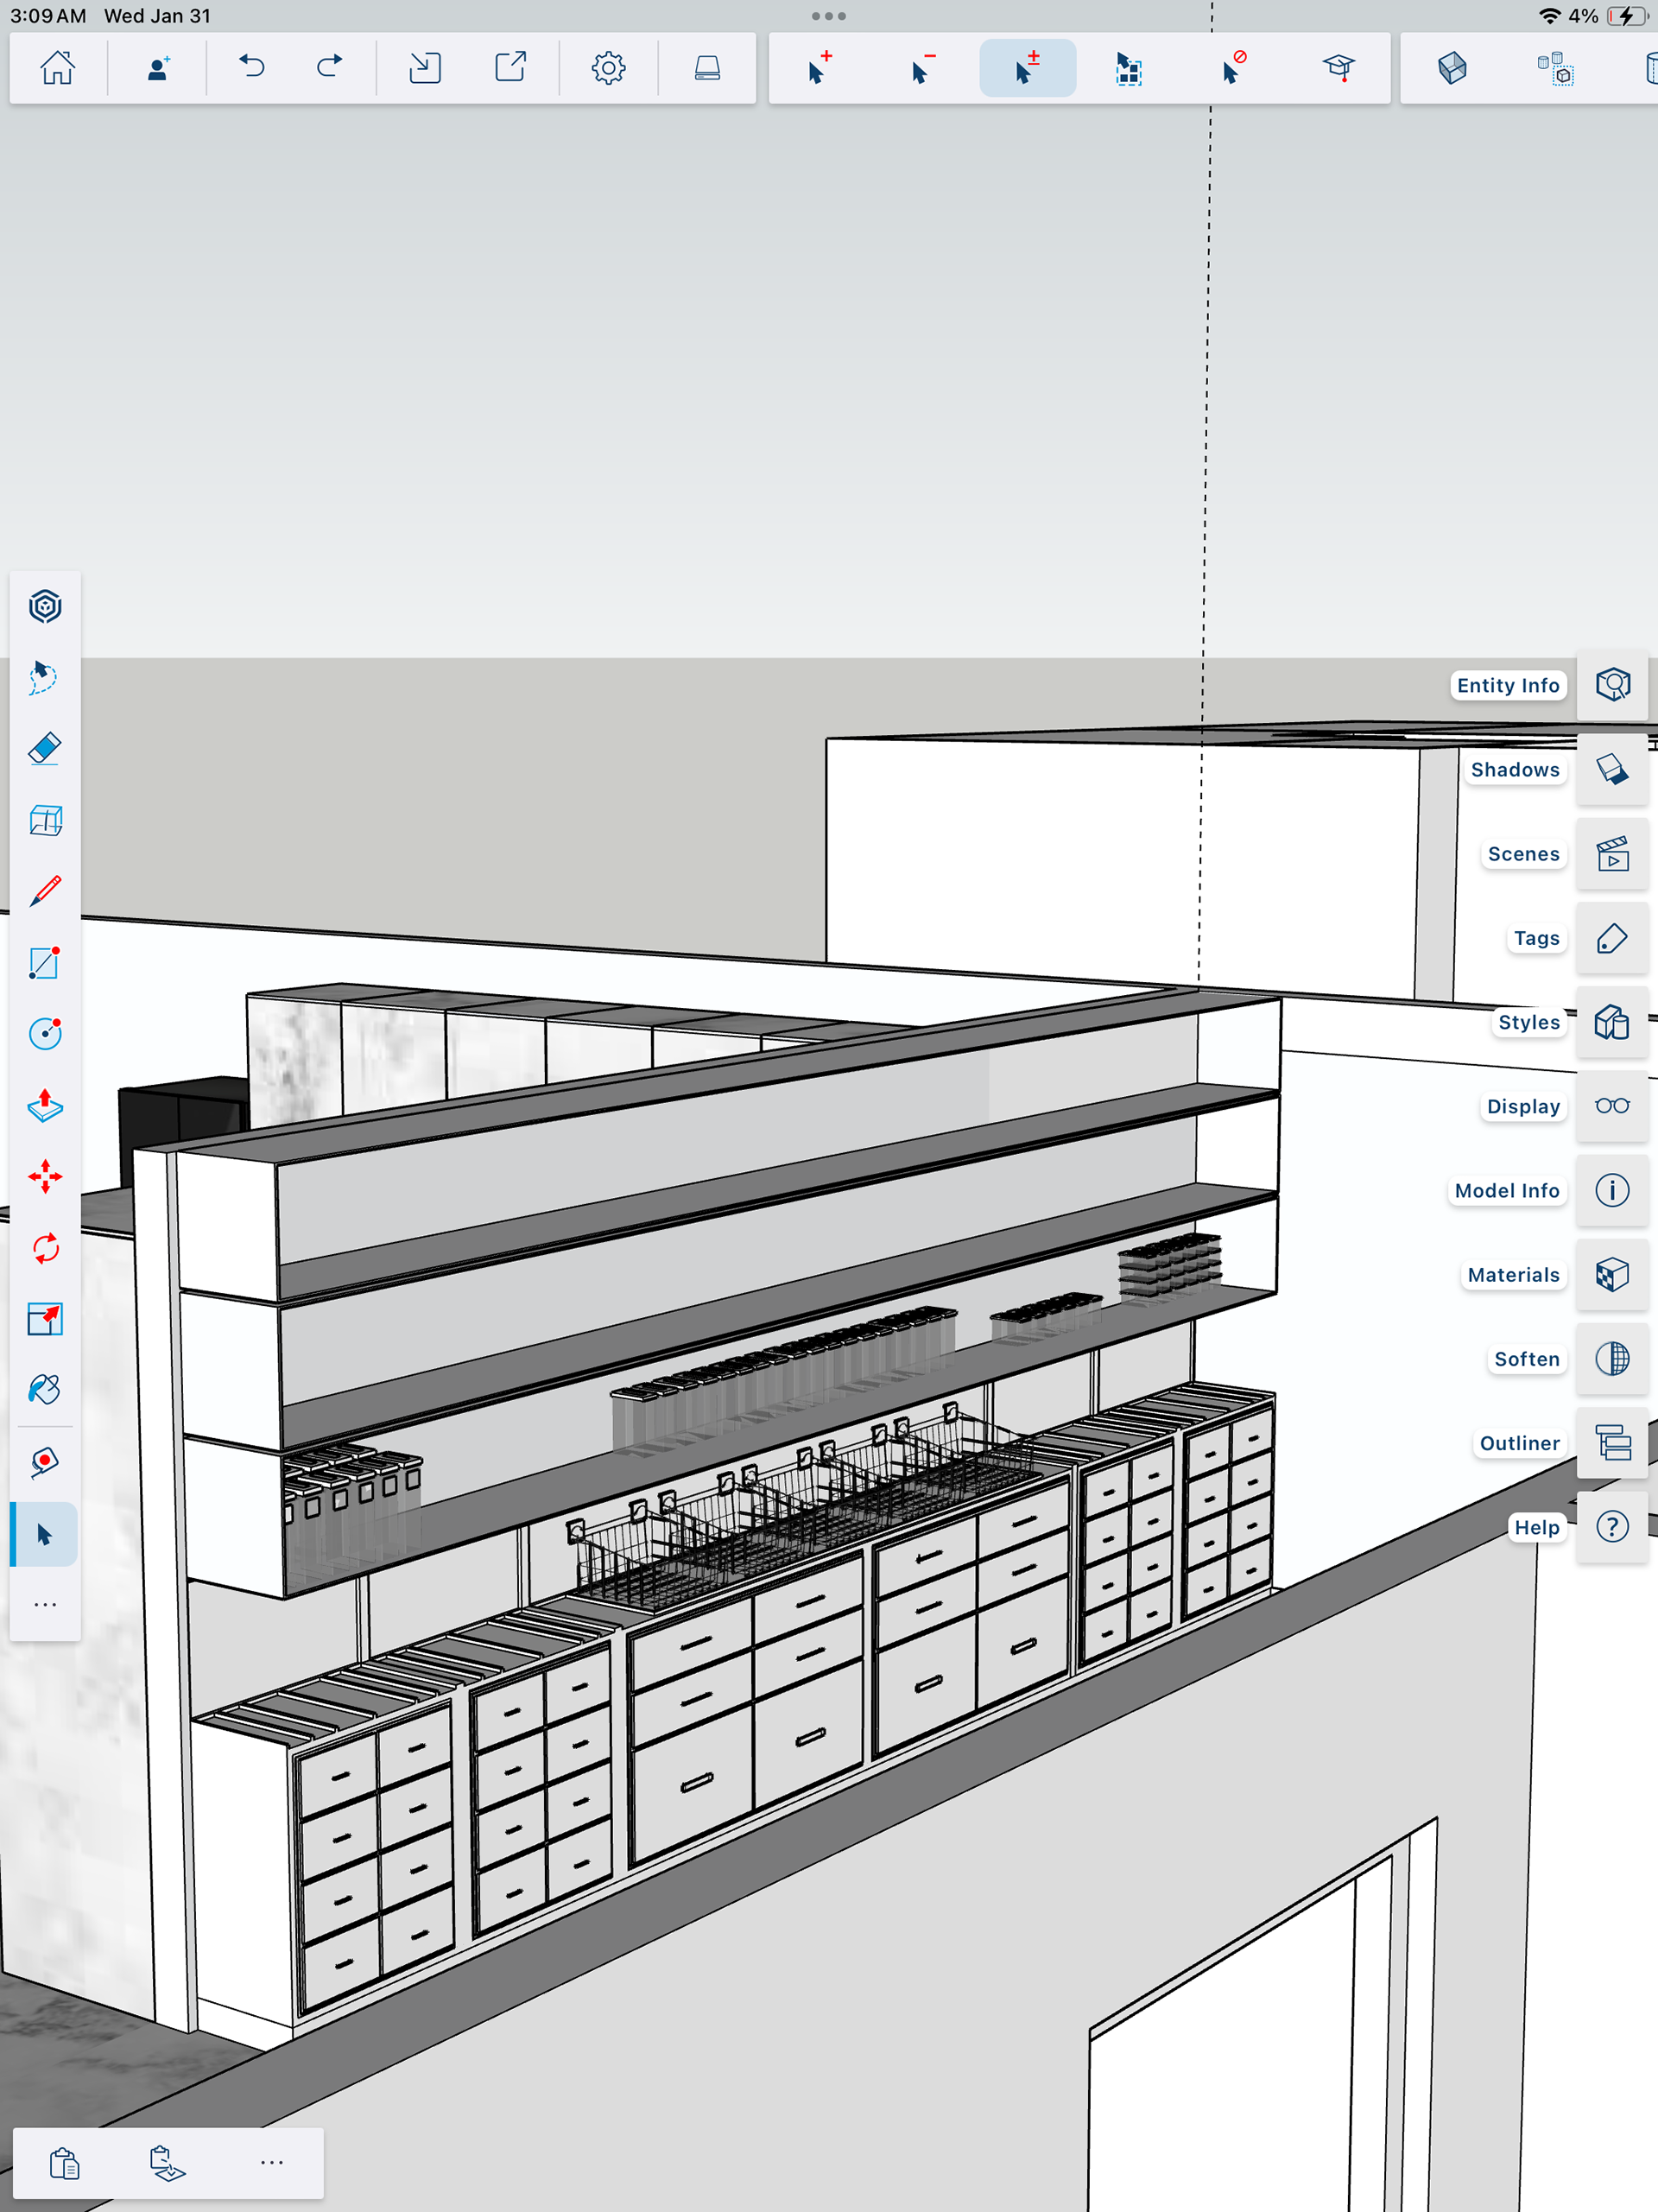Select the Rotate tool
The height and width of the screenshot is (2212, 1658).
tap(45, 1248)
